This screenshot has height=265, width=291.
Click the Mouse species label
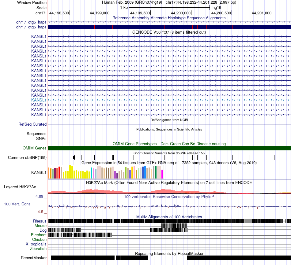click(40, 226)
